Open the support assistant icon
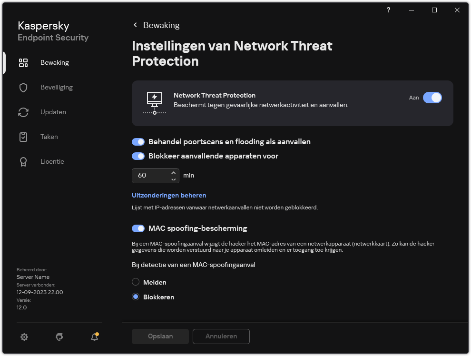This screenshot has width=471, height=356. (x=59, y=336)
